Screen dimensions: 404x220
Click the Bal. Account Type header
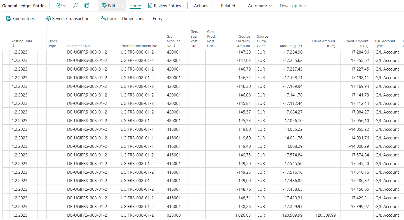pyautogui.click(x=385, y=43)
